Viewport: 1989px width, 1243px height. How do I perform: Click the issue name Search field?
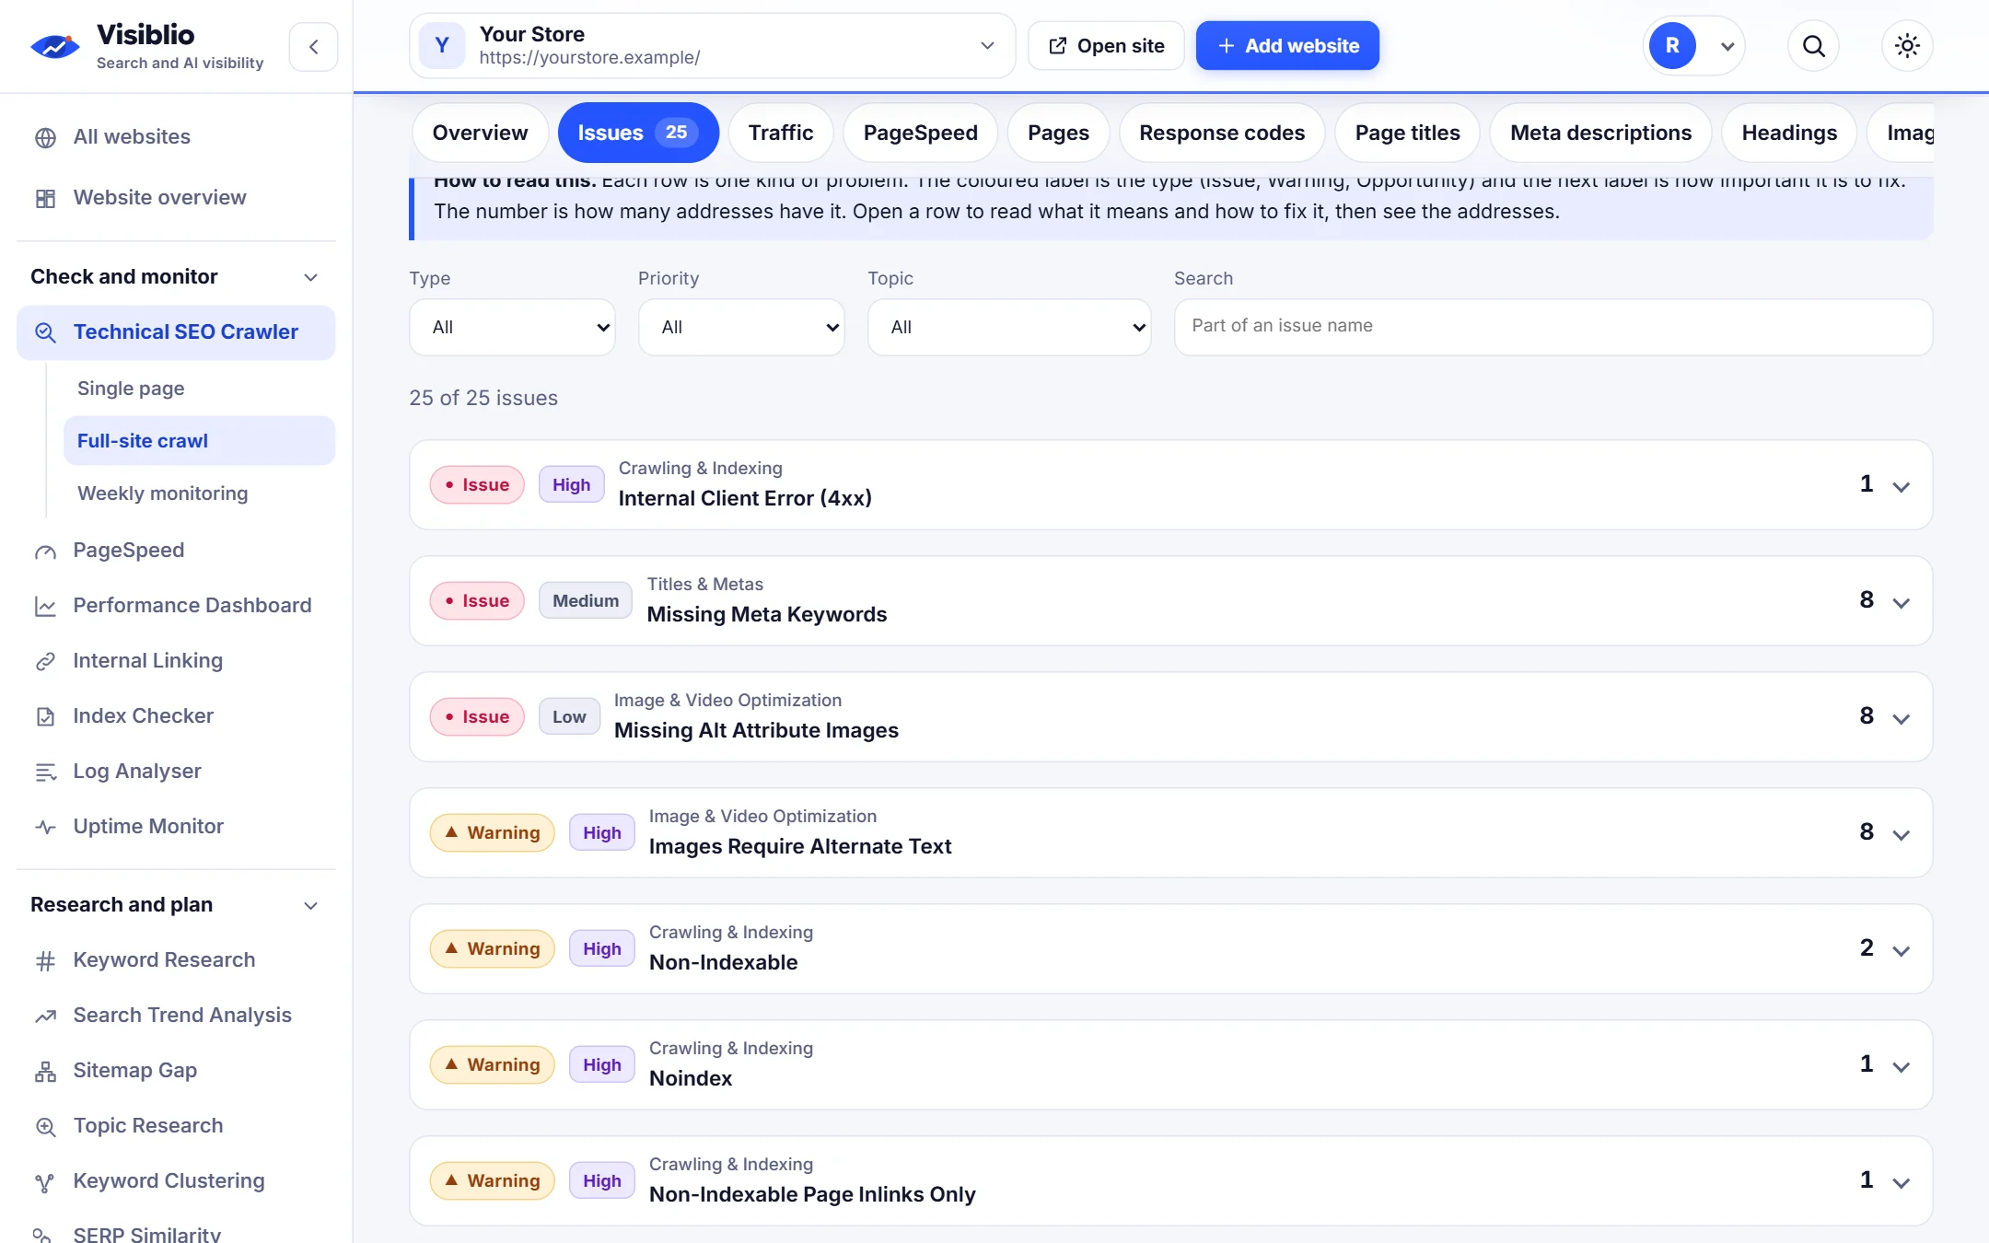1553,327
